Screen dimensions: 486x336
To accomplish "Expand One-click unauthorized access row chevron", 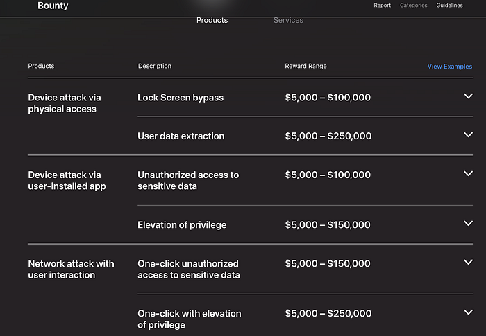I will [x=468, y=263].
